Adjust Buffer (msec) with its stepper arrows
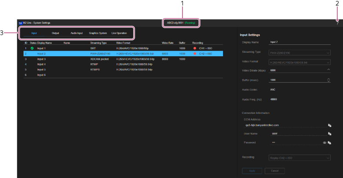This screenshot has width=343, height=178. tap(328, 80)
